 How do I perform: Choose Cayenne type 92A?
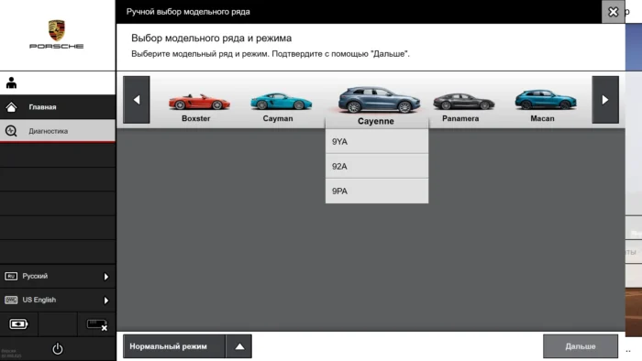377,167
